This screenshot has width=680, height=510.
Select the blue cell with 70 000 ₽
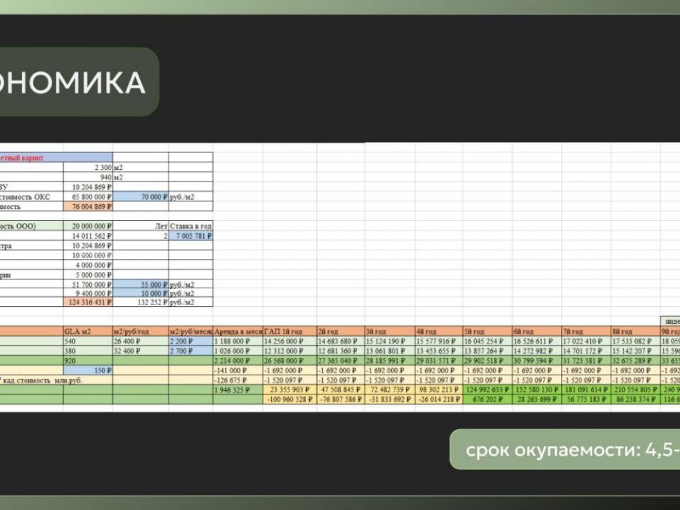141,196
